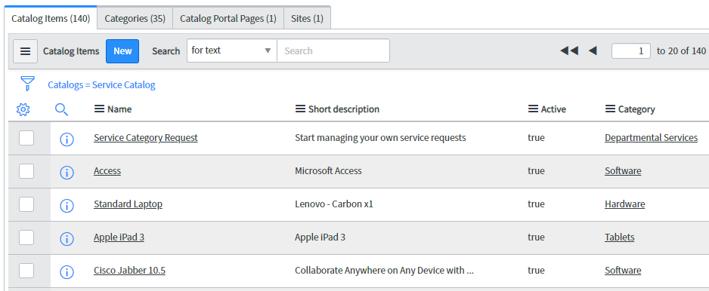The image size is (709, 291).
Task: Click the New button
Action: [122, 51]
